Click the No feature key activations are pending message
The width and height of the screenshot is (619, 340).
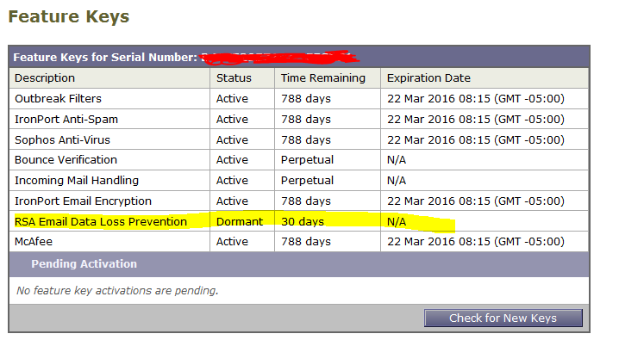[x=117, y=291]
